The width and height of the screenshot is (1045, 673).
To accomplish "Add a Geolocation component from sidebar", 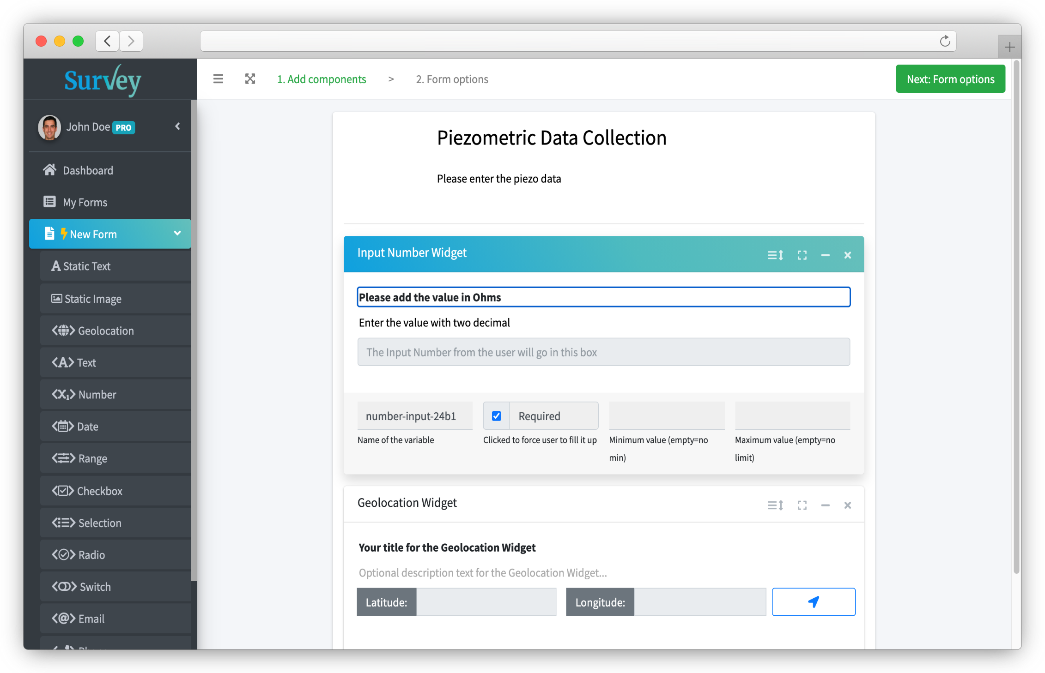I will (x=105, y=330).
